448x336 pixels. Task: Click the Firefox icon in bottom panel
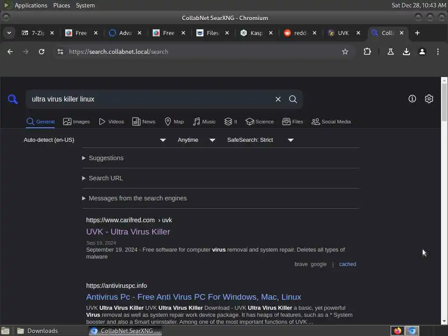coord(397,331)
